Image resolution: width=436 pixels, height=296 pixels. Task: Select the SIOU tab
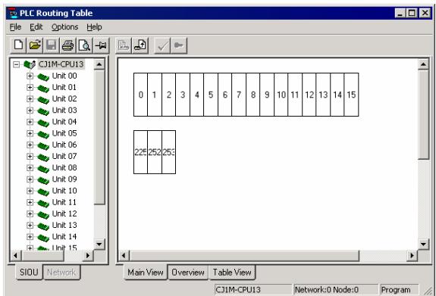(29, 272)
